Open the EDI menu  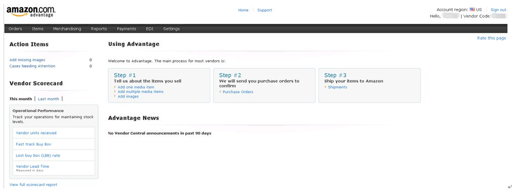(x=150, y=29)
